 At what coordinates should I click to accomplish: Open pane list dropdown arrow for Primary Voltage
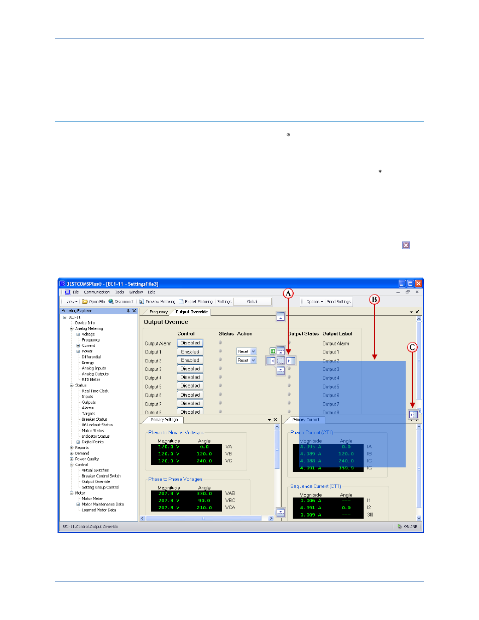269,420
